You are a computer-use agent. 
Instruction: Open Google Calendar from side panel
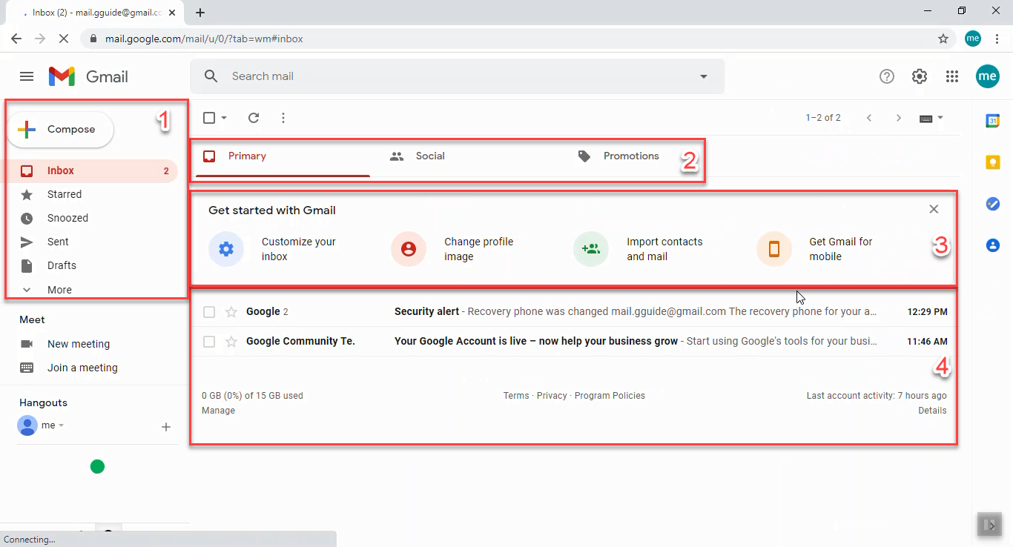click(x=992, y=120)
